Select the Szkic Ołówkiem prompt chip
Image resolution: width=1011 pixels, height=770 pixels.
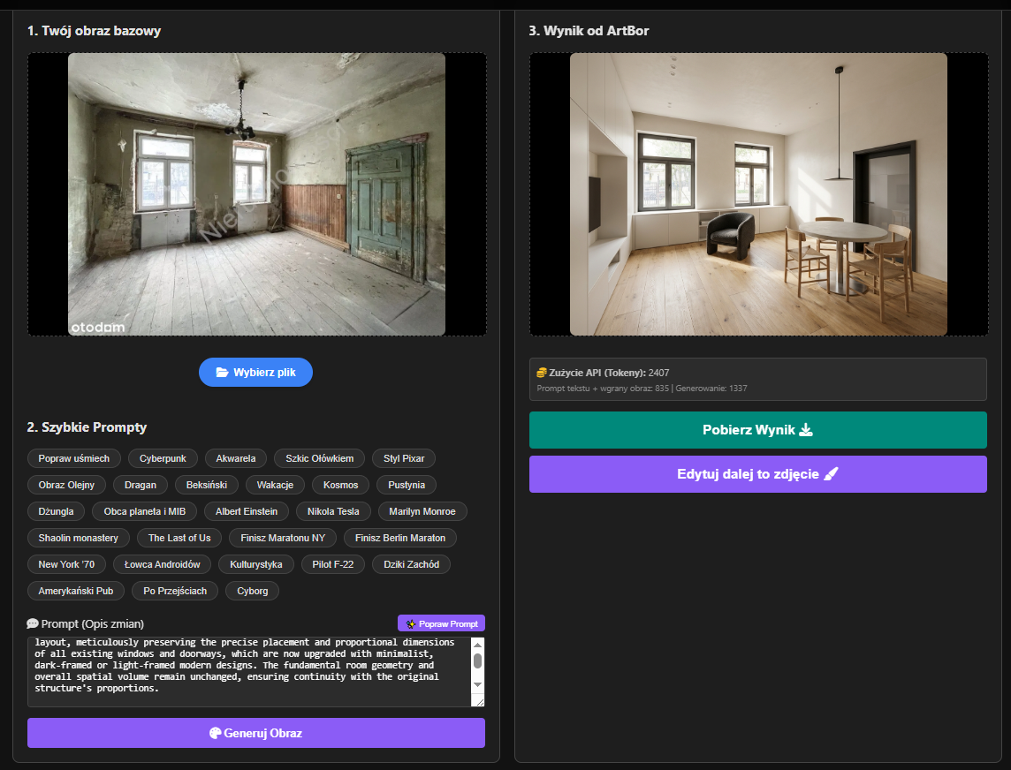point(319,458)
